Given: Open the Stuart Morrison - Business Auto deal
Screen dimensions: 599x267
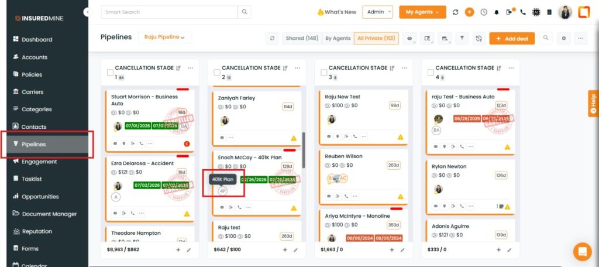Looking at the screenshot, I should 144,100.
